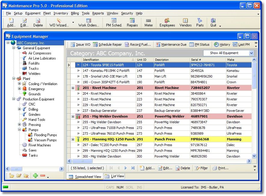Sort by the Serial # column header
Image resolution: width=266 pixels, height=196 pixels.
point(207,60)
